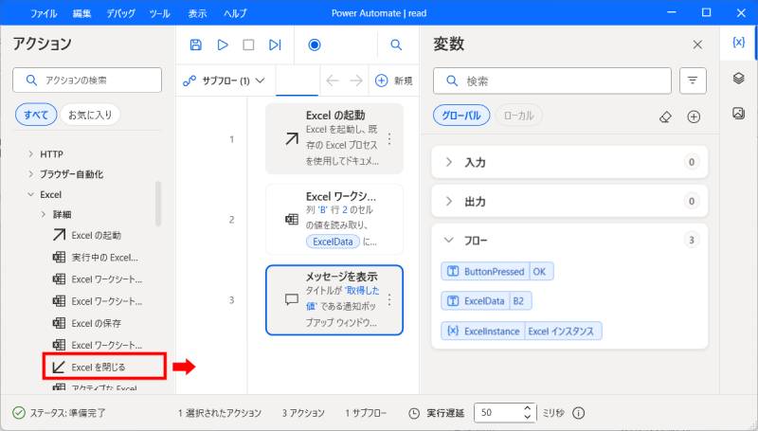Select the Excel の起動 action in the tree

pos(86,235)
